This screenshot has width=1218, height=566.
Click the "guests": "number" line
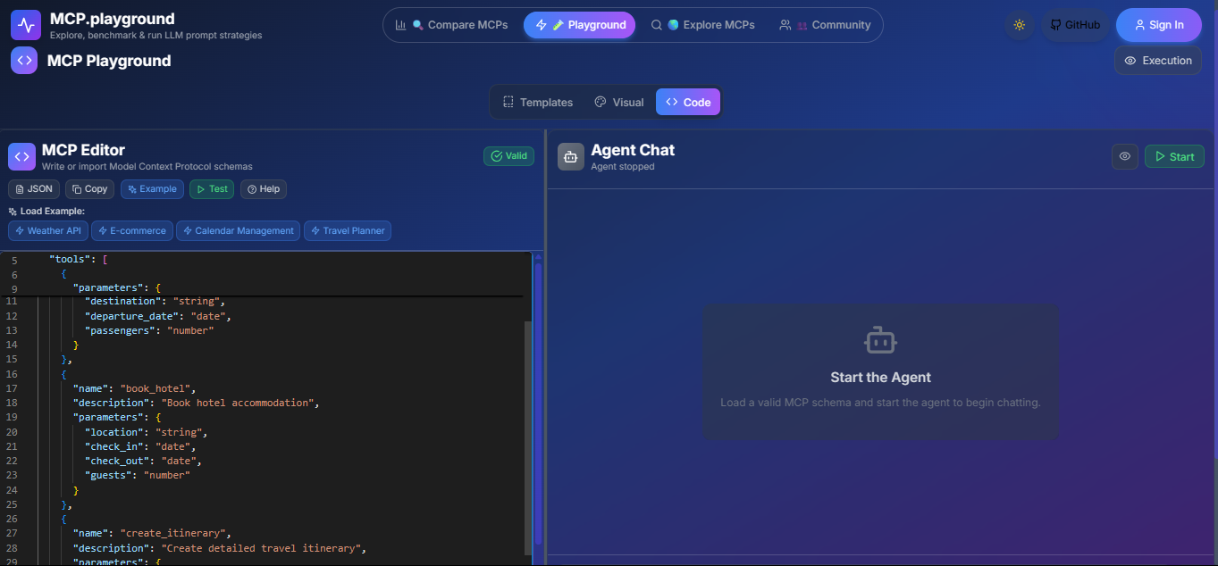[138, 475]
